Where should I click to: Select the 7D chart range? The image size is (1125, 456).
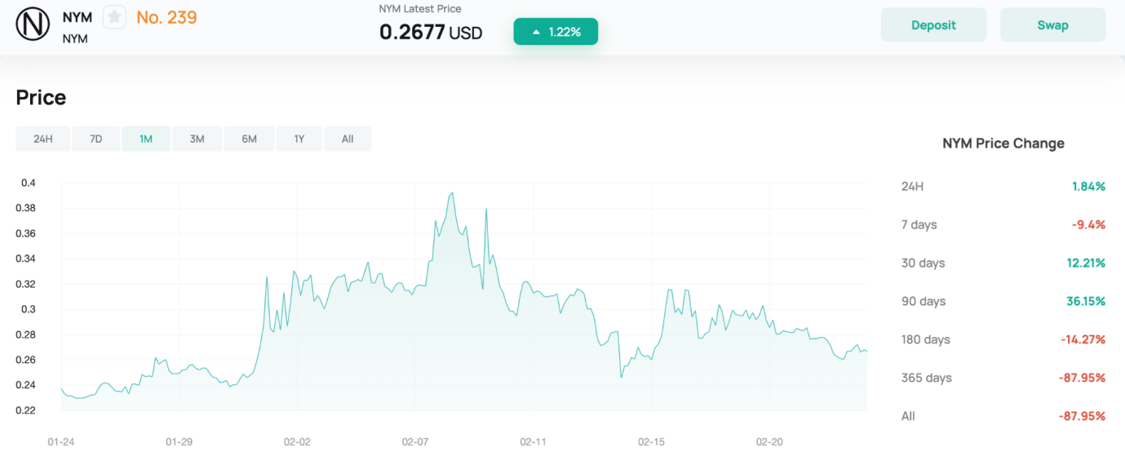(x=96, y=139)
